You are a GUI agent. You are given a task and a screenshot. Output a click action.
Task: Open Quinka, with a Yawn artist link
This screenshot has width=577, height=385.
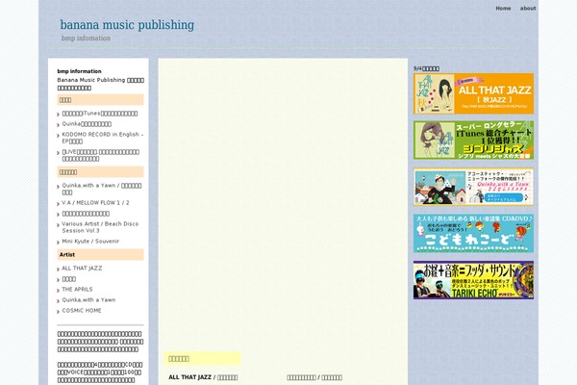click(88, 300)
